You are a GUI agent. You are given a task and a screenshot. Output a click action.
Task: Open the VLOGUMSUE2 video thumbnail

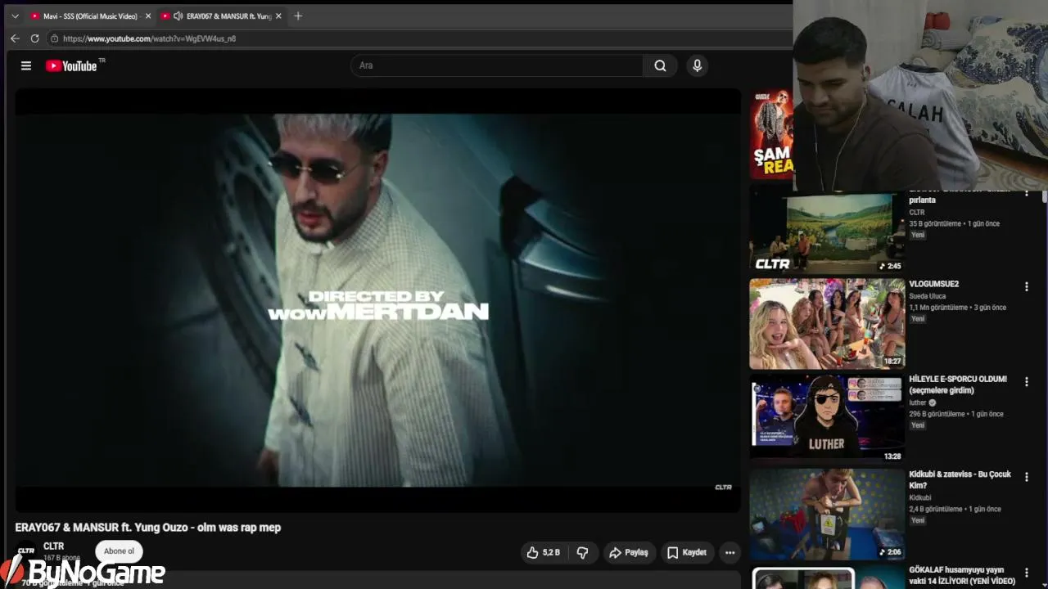(827, 324)
